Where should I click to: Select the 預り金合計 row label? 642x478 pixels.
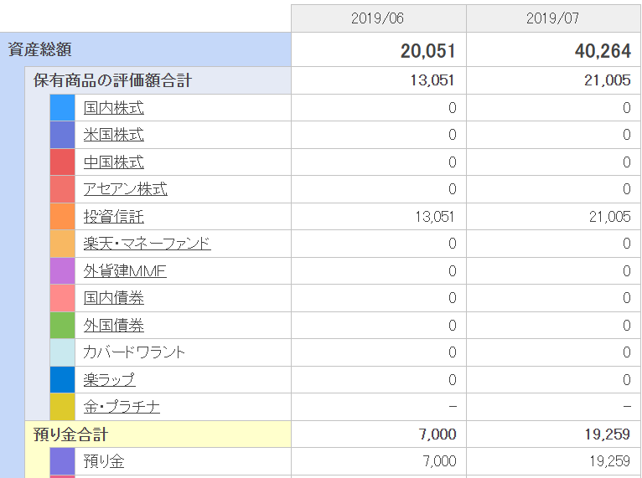tap(70, 434)
